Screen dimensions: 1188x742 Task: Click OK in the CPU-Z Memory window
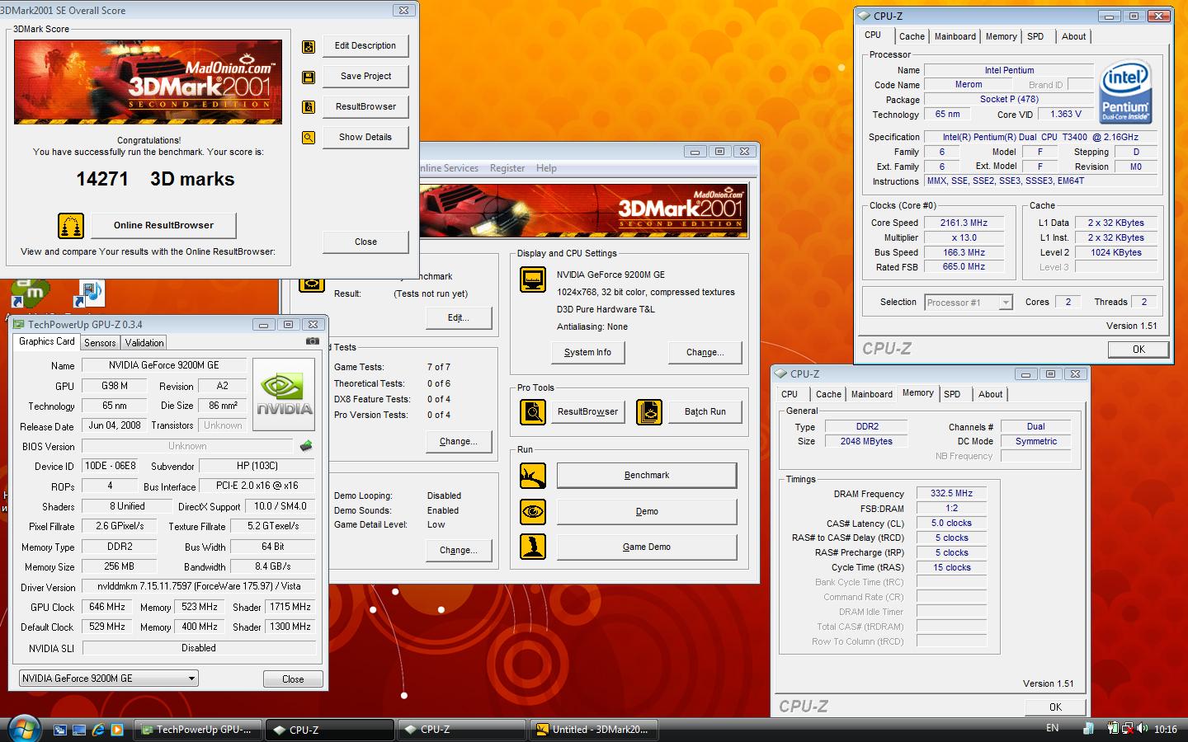(x=1055, y=707)
